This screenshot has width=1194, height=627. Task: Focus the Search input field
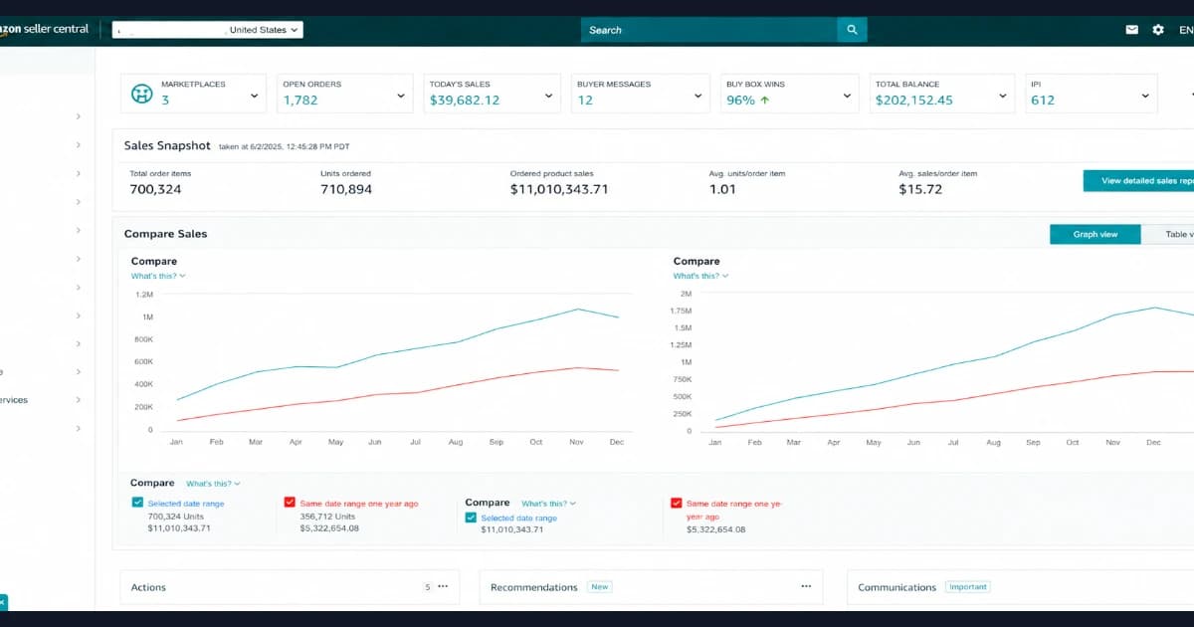click(x=708, y=30)
